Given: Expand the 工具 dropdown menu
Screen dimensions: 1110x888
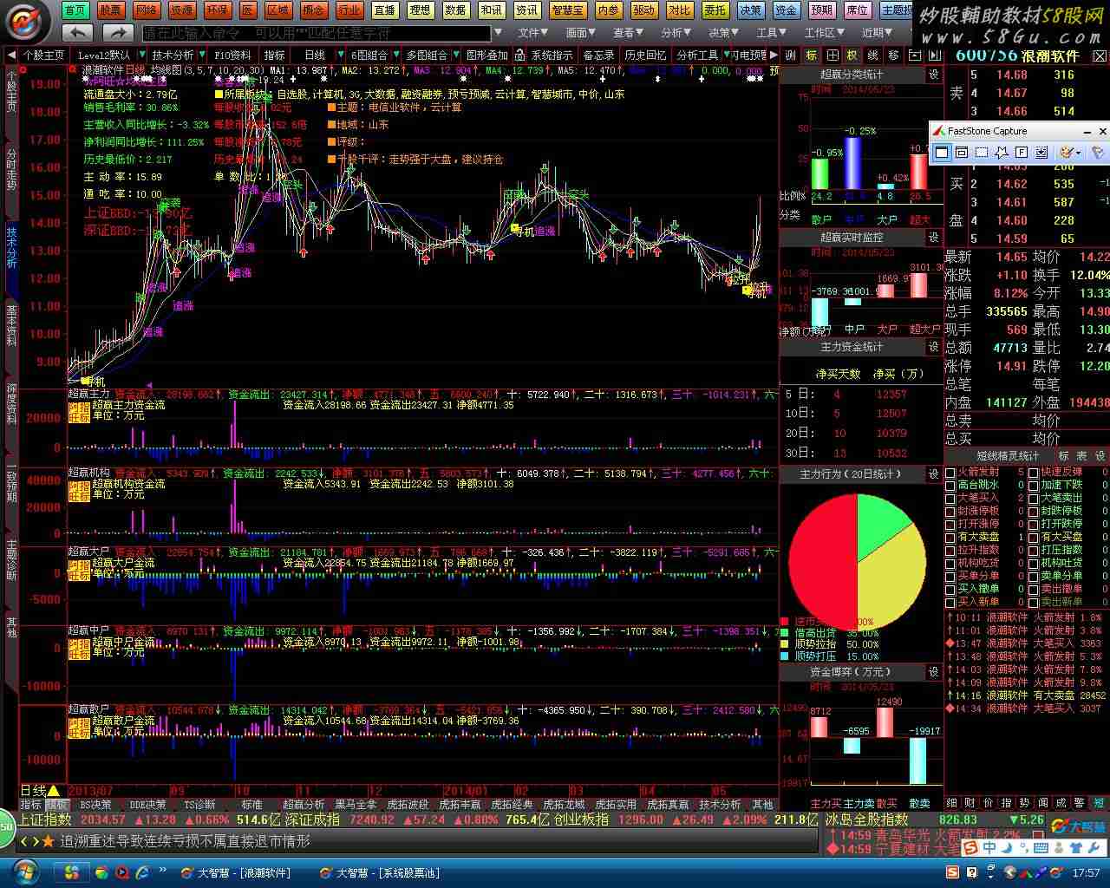Looking at the screenshot, I should (x=772, y=33).
